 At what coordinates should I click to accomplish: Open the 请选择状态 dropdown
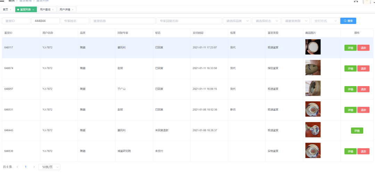266,21
